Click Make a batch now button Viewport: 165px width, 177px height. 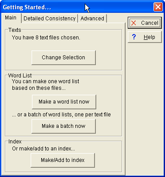click(63, 126)
